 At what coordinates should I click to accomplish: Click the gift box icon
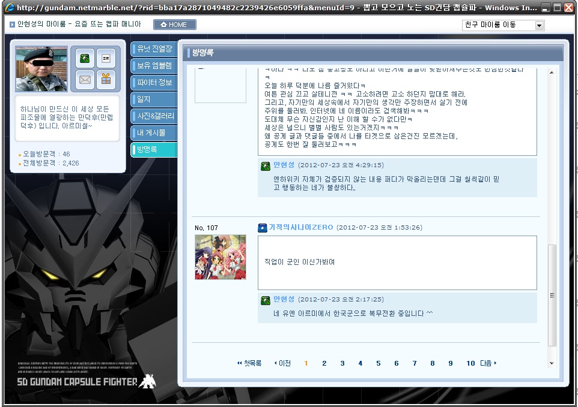pyautogui.click(x=106, y=79)
